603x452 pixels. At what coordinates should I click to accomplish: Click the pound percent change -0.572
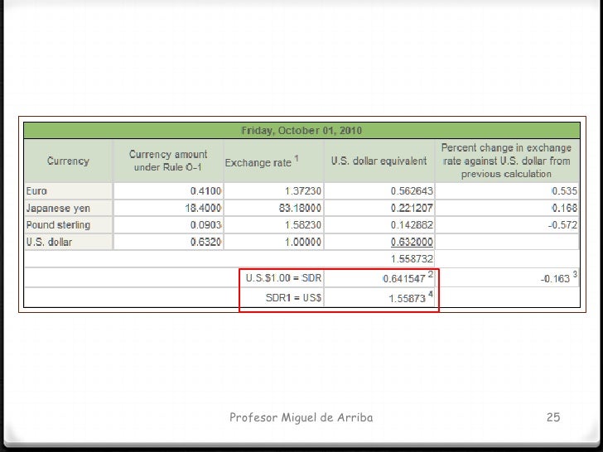click(x=562, y=225)
